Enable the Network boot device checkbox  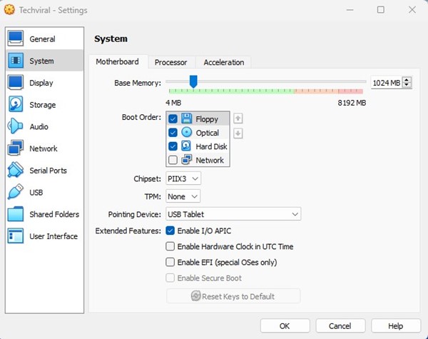tap(173, 160)
